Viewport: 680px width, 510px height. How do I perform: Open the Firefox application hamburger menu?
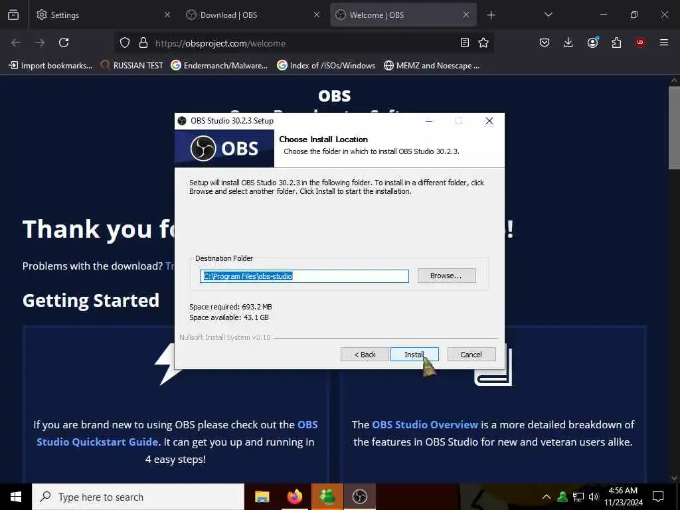pyautogui.click(x=664, y=42)
